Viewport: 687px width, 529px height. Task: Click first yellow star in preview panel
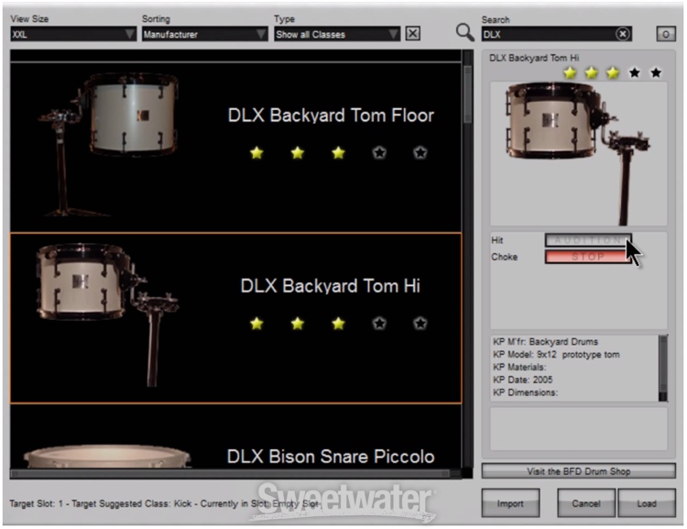coord(570,72)
